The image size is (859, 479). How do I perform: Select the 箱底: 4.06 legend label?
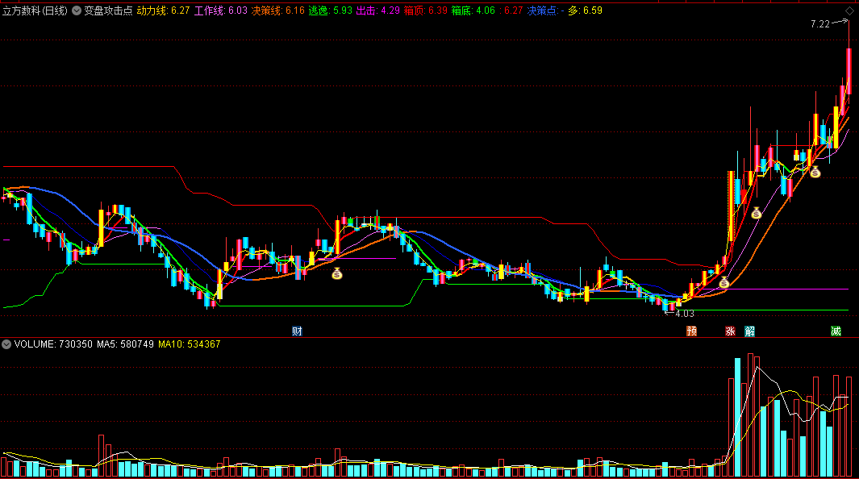point(473,10)
